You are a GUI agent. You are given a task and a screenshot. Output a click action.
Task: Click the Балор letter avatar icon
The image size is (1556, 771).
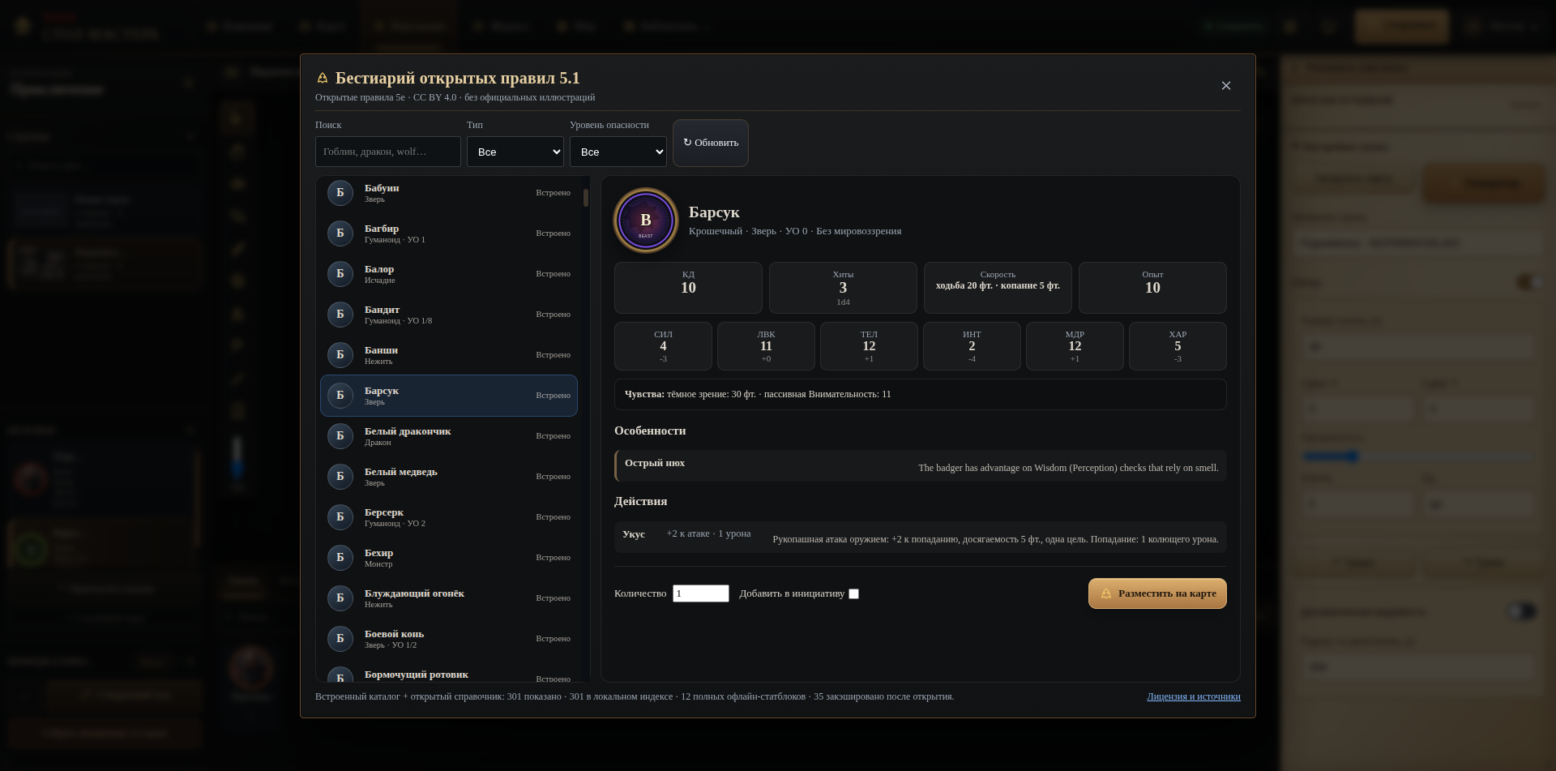(x=340, y=274)
